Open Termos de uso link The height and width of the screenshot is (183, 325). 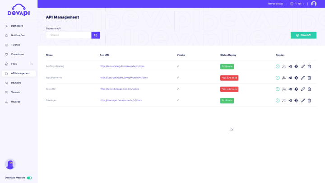pos(275,4)
